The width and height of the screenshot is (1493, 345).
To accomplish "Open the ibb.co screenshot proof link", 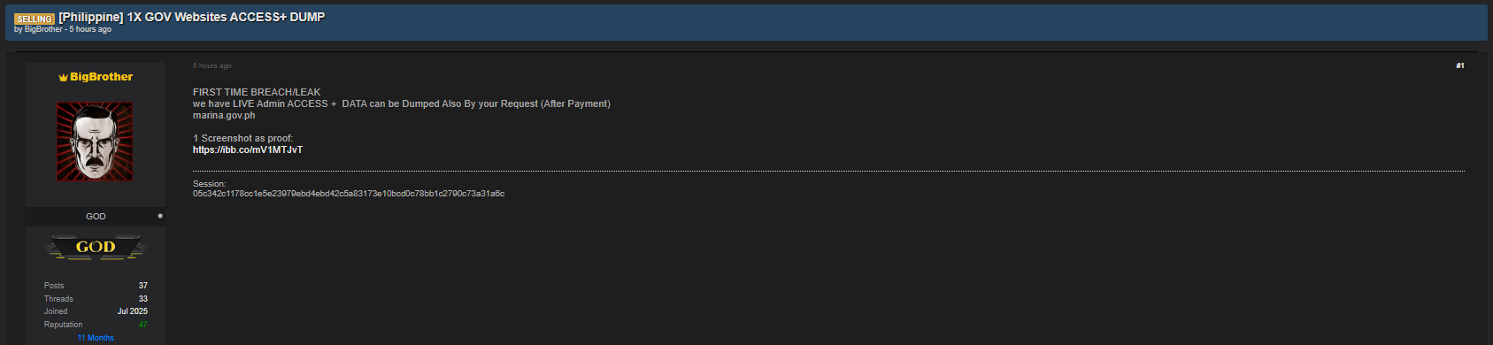I will coord(248,149).
